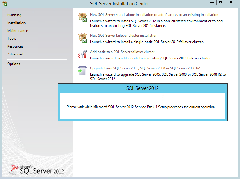The width and height of the screenshot is (240, 179).
Task: Maximize the SQL Server Installation Center window
Action: coord(220,3)
